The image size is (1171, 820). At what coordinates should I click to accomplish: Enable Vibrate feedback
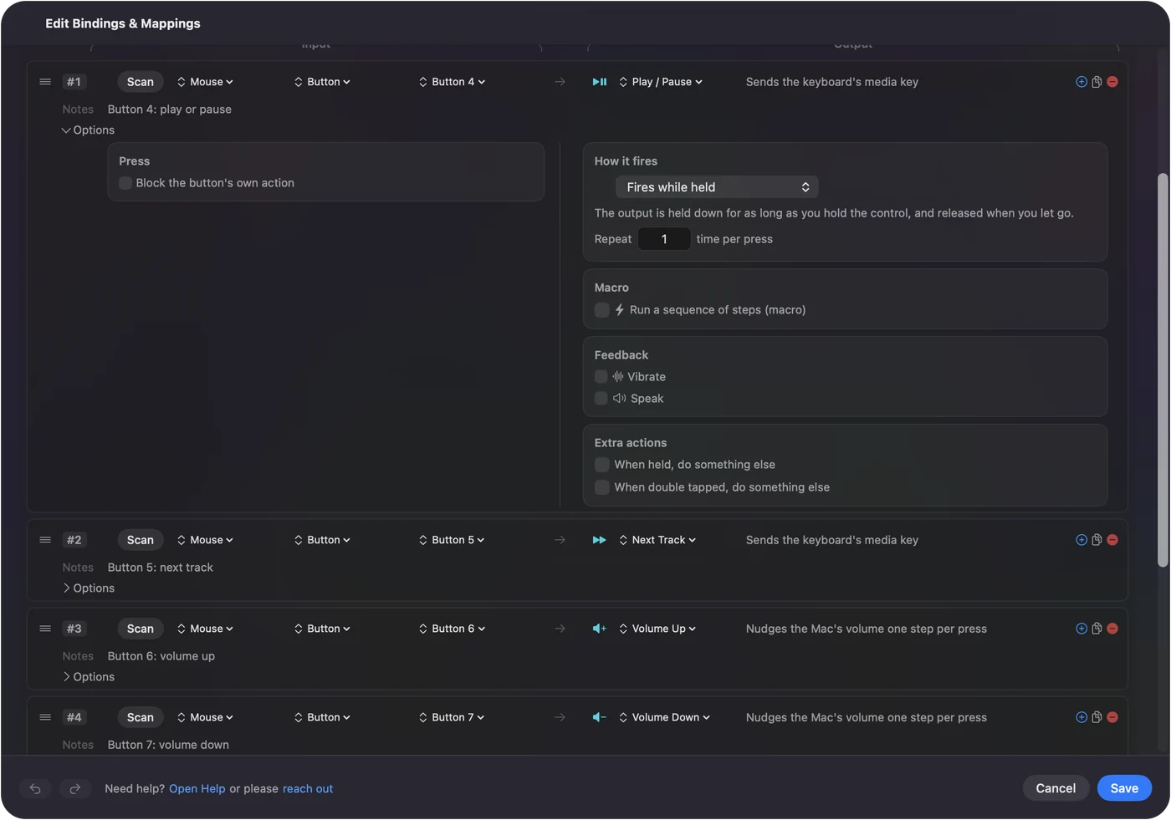tap(601, 377)
